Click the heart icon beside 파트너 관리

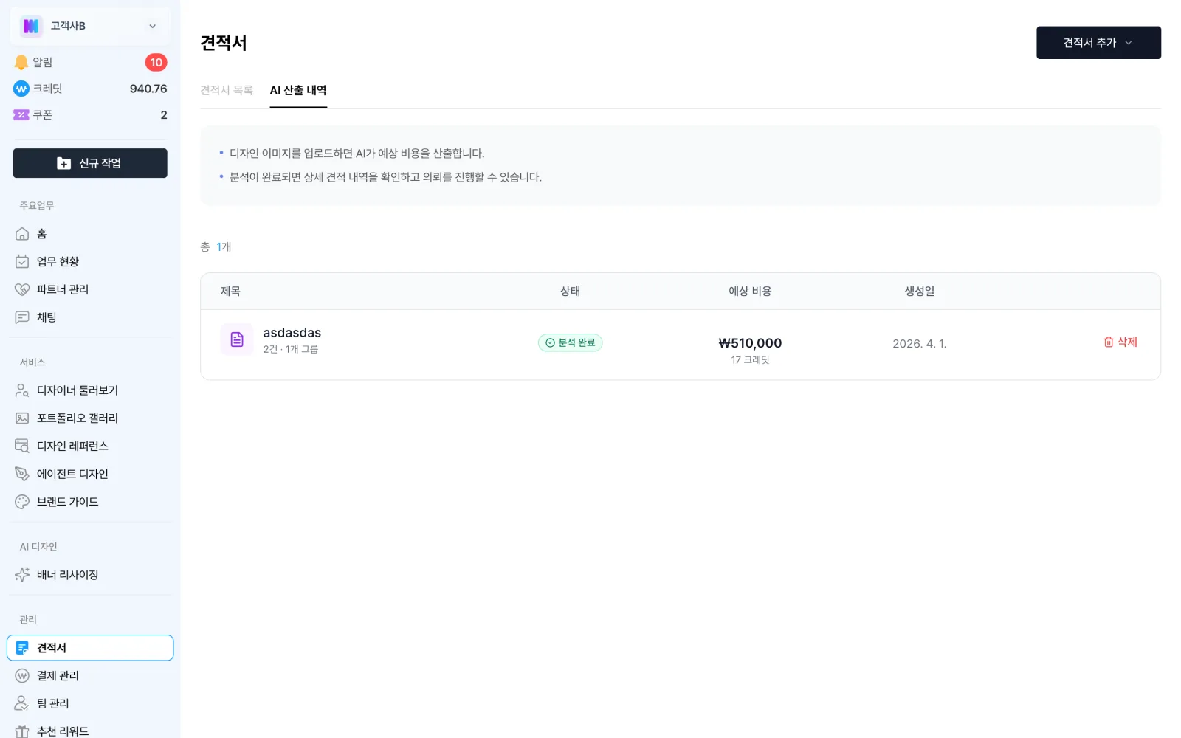(x=22, y=289)
